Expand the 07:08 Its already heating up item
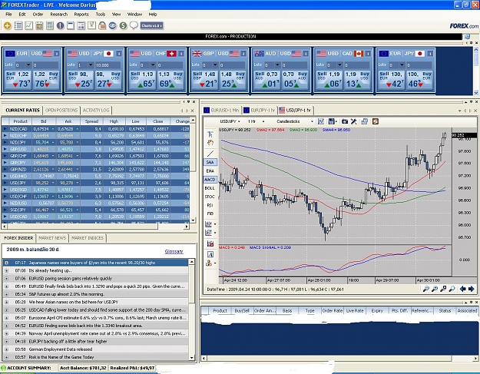This screenshot has height=374, width=480. [6, 270]
